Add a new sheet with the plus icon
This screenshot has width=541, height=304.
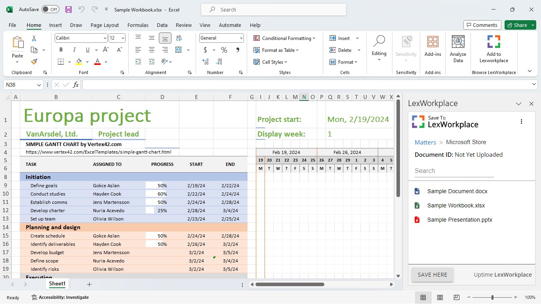coord(89,284)
